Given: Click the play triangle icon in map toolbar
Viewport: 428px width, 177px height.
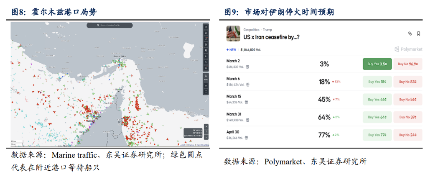Looking at the screenshot, I should pyautogui.click(x=206, y=62).
